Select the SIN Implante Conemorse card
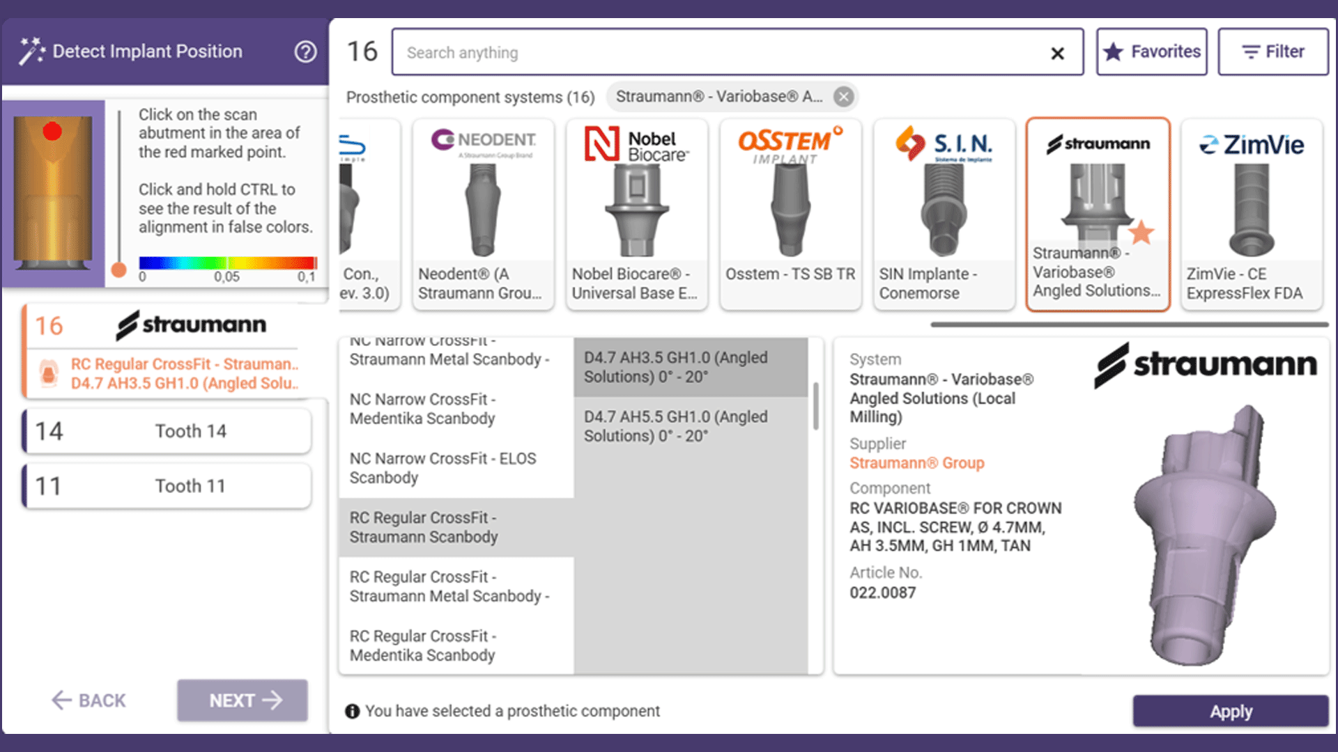Viewport: 1338px width, 752px height. click(944, 214)
